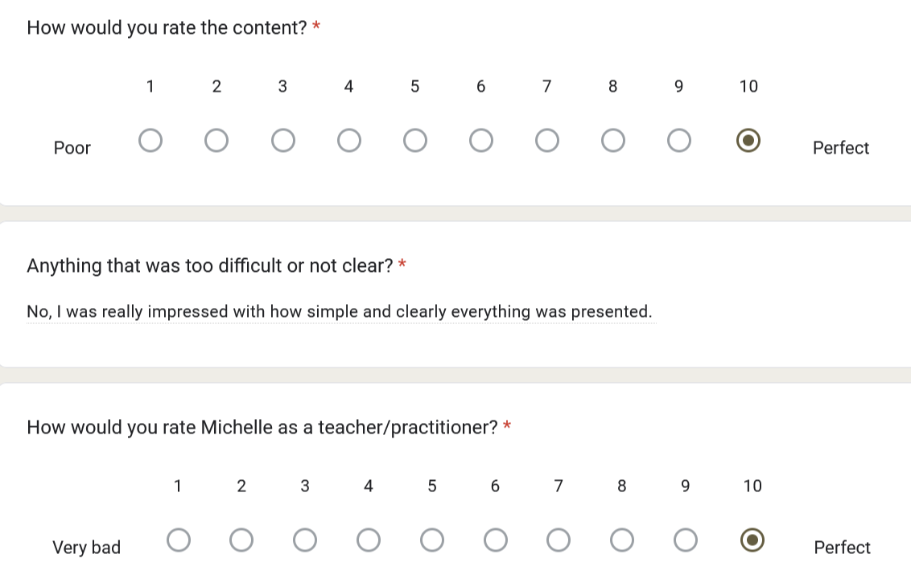
Task: Click the selected content rating 10
Action: (748, 141)
